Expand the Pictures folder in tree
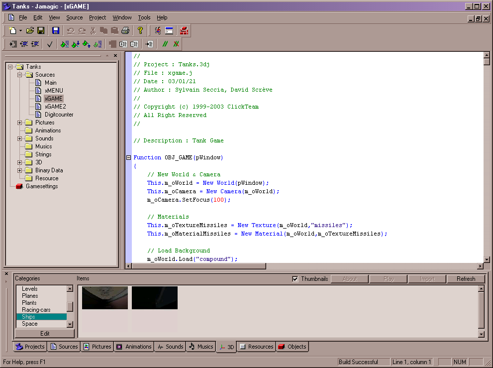Viewport: 493px width, 368px height. (x=20, y=123)
